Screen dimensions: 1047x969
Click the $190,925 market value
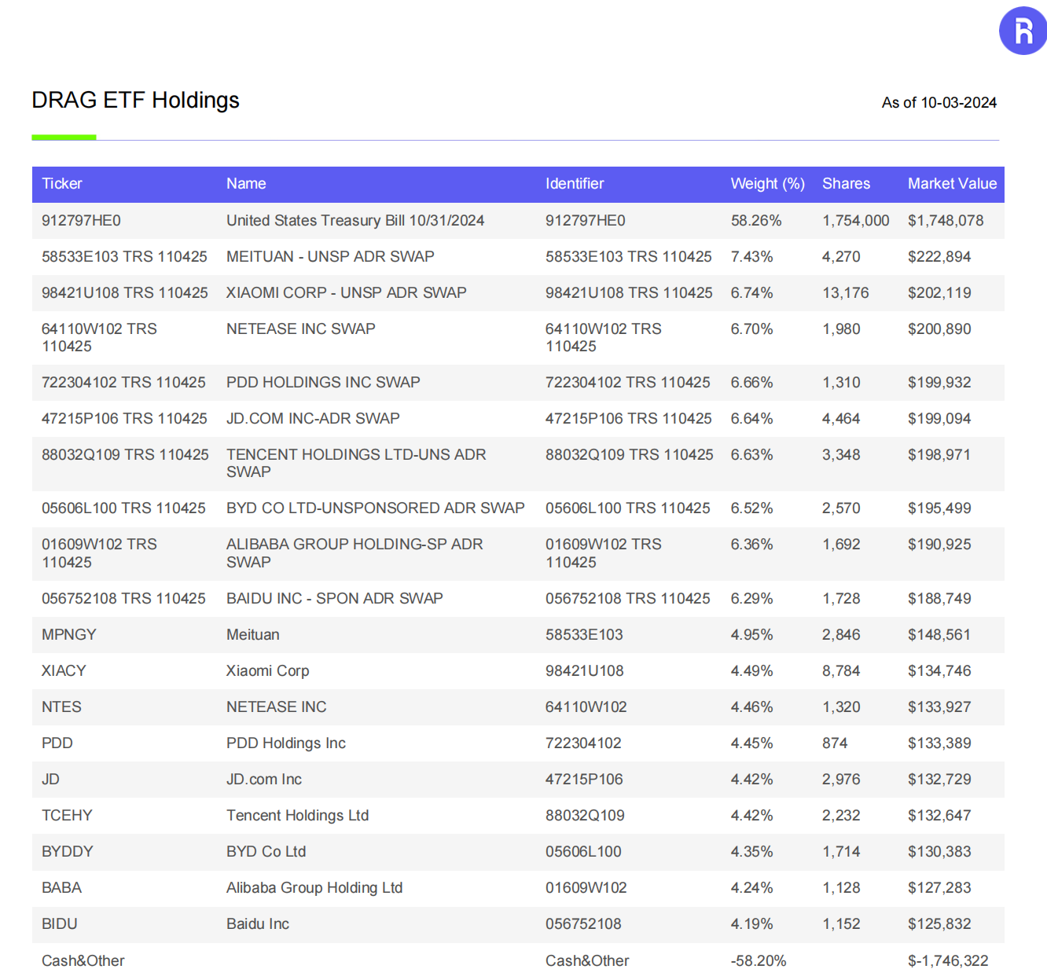[x=939, y=545]
